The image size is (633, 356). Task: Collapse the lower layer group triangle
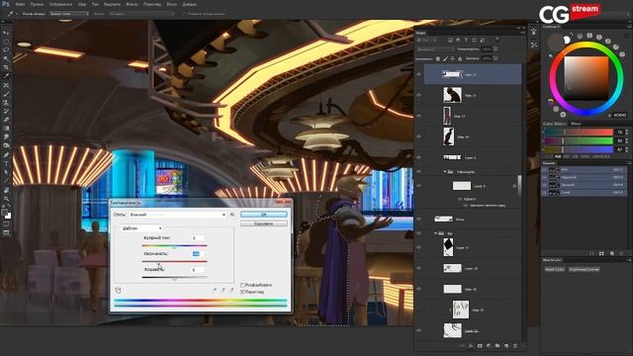(x=435, y=233)
